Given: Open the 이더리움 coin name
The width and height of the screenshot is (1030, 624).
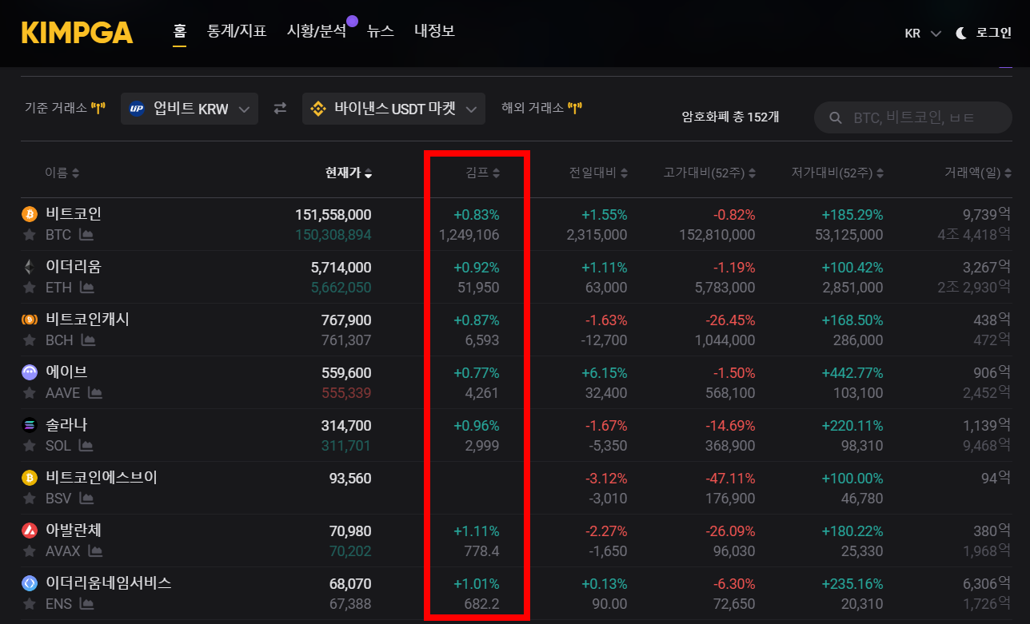Looking at the screenshot, I should coord(74,267).
